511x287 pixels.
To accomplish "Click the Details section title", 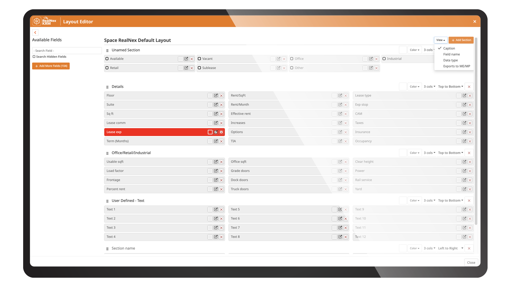I will click(x=117, y=87).
